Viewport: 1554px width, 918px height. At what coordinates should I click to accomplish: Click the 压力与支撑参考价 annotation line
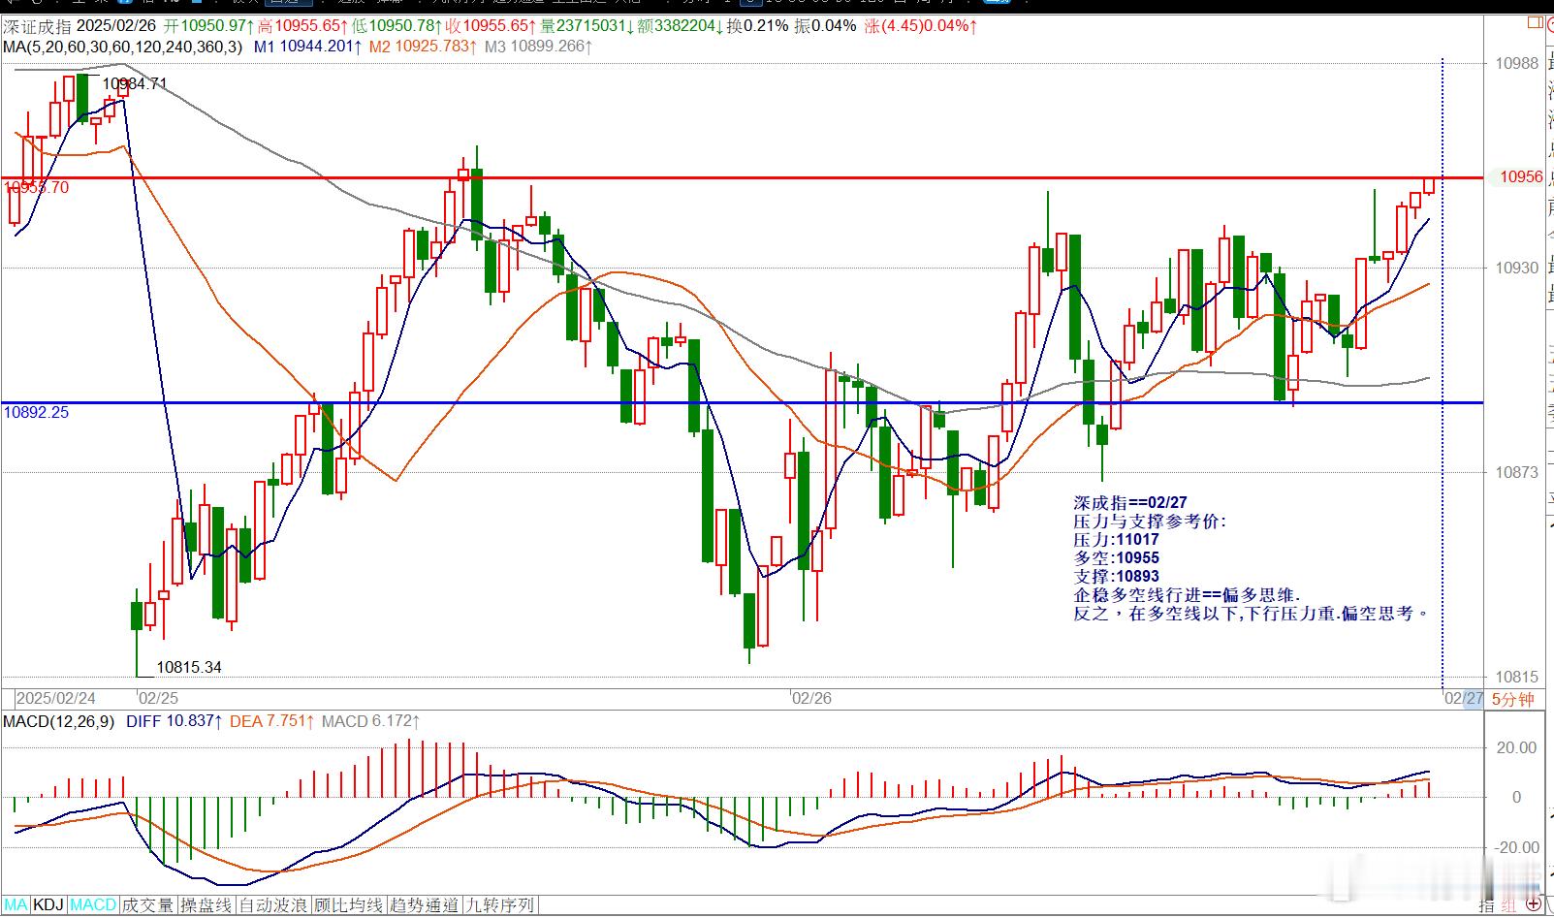pos(1150,522)
